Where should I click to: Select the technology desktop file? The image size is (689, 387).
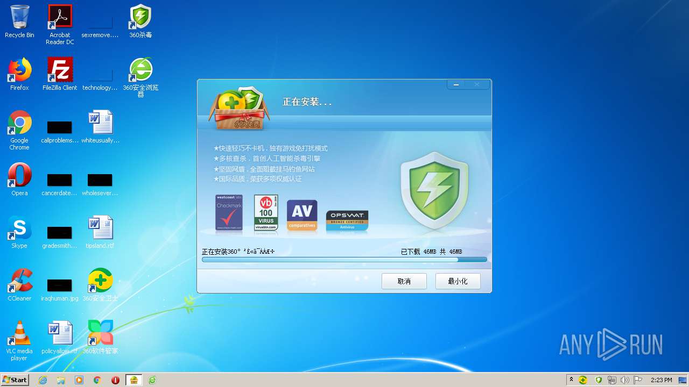point(100,77)
